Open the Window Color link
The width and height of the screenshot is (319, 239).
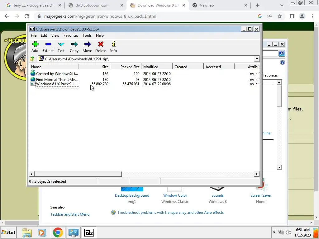click(x=175, y=195)
